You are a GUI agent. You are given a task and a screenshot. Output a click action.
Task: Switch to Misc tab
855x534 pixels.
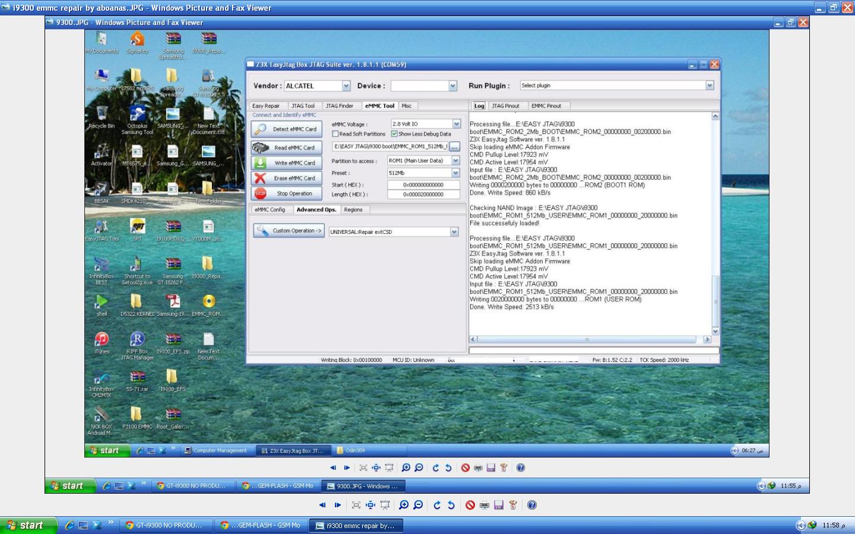point(407,106)
